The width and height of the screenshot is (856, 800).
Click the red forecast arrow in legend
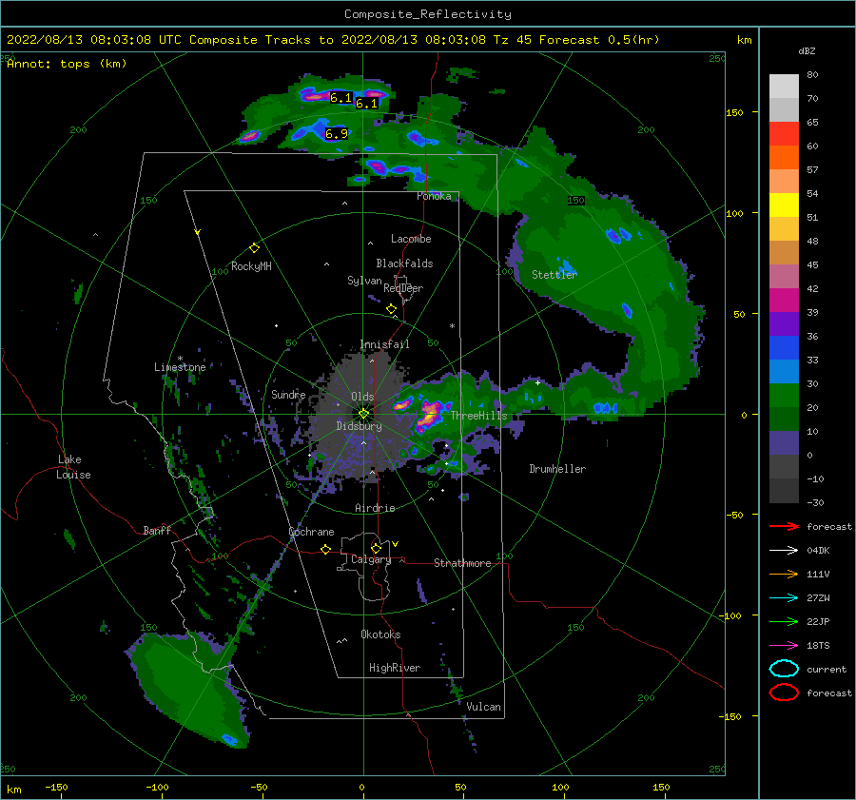tap(784, 526)
